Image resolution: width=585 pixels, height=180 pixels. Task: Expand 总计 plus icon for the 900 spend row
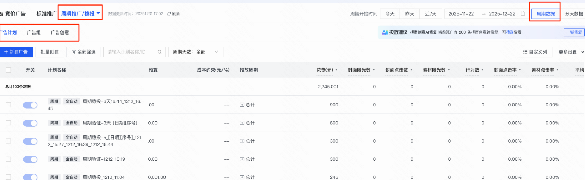(x=242, y=105)
